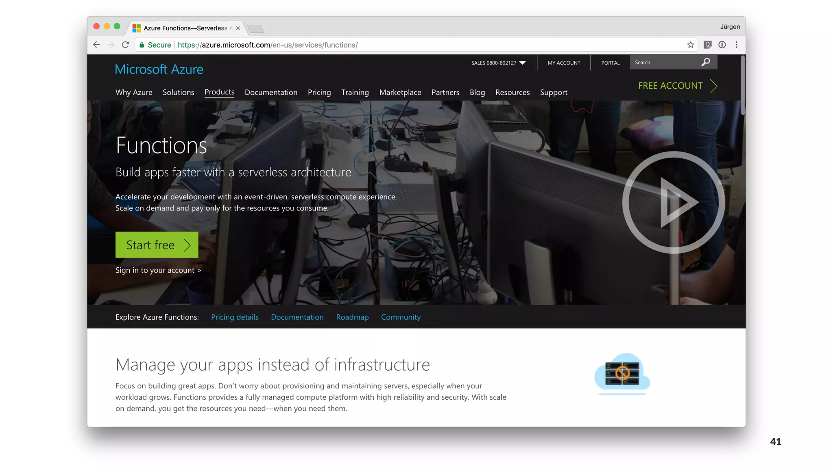
Task: Click the Pricing nav item
Action: 319,92
